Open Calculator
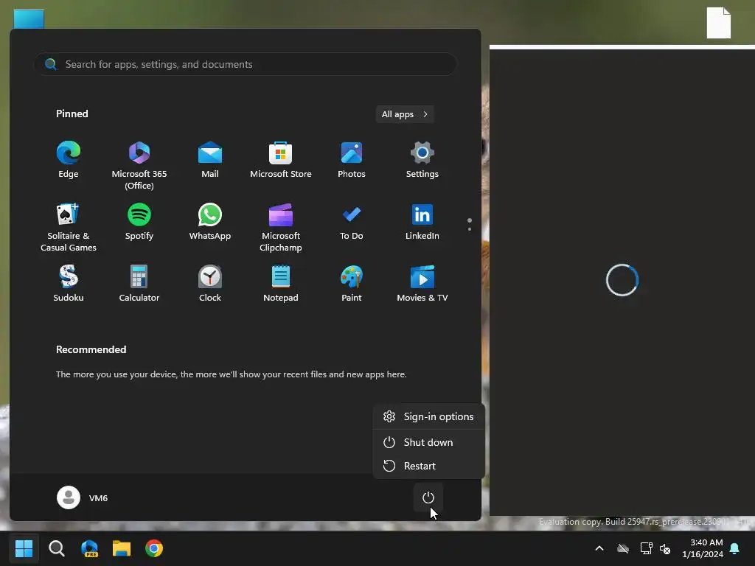Image resolution: width=755 pixels, height=566 pixels. [139, 284]
